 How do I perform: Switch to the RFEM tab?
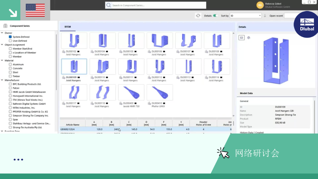(67, 27)
